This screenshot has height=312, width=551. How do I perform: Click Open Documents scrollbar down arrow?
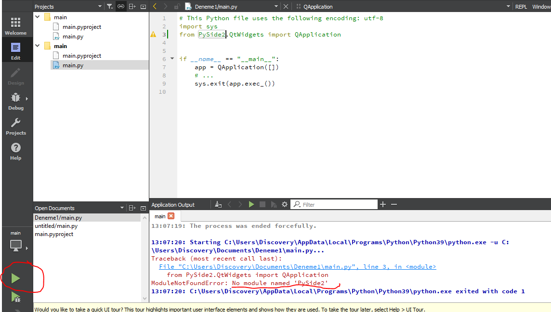pos(144,299)
